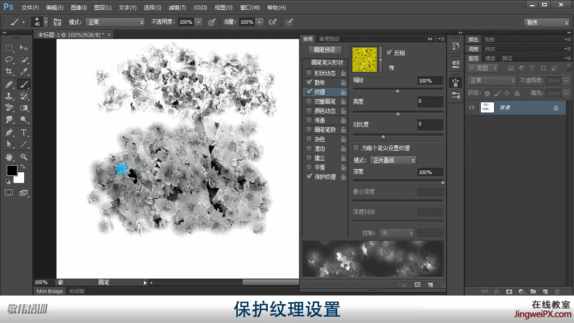Screen dimensions: 574x323
Task: Click the yellow texture pattern thumbnail
Action: coord(365,60)
